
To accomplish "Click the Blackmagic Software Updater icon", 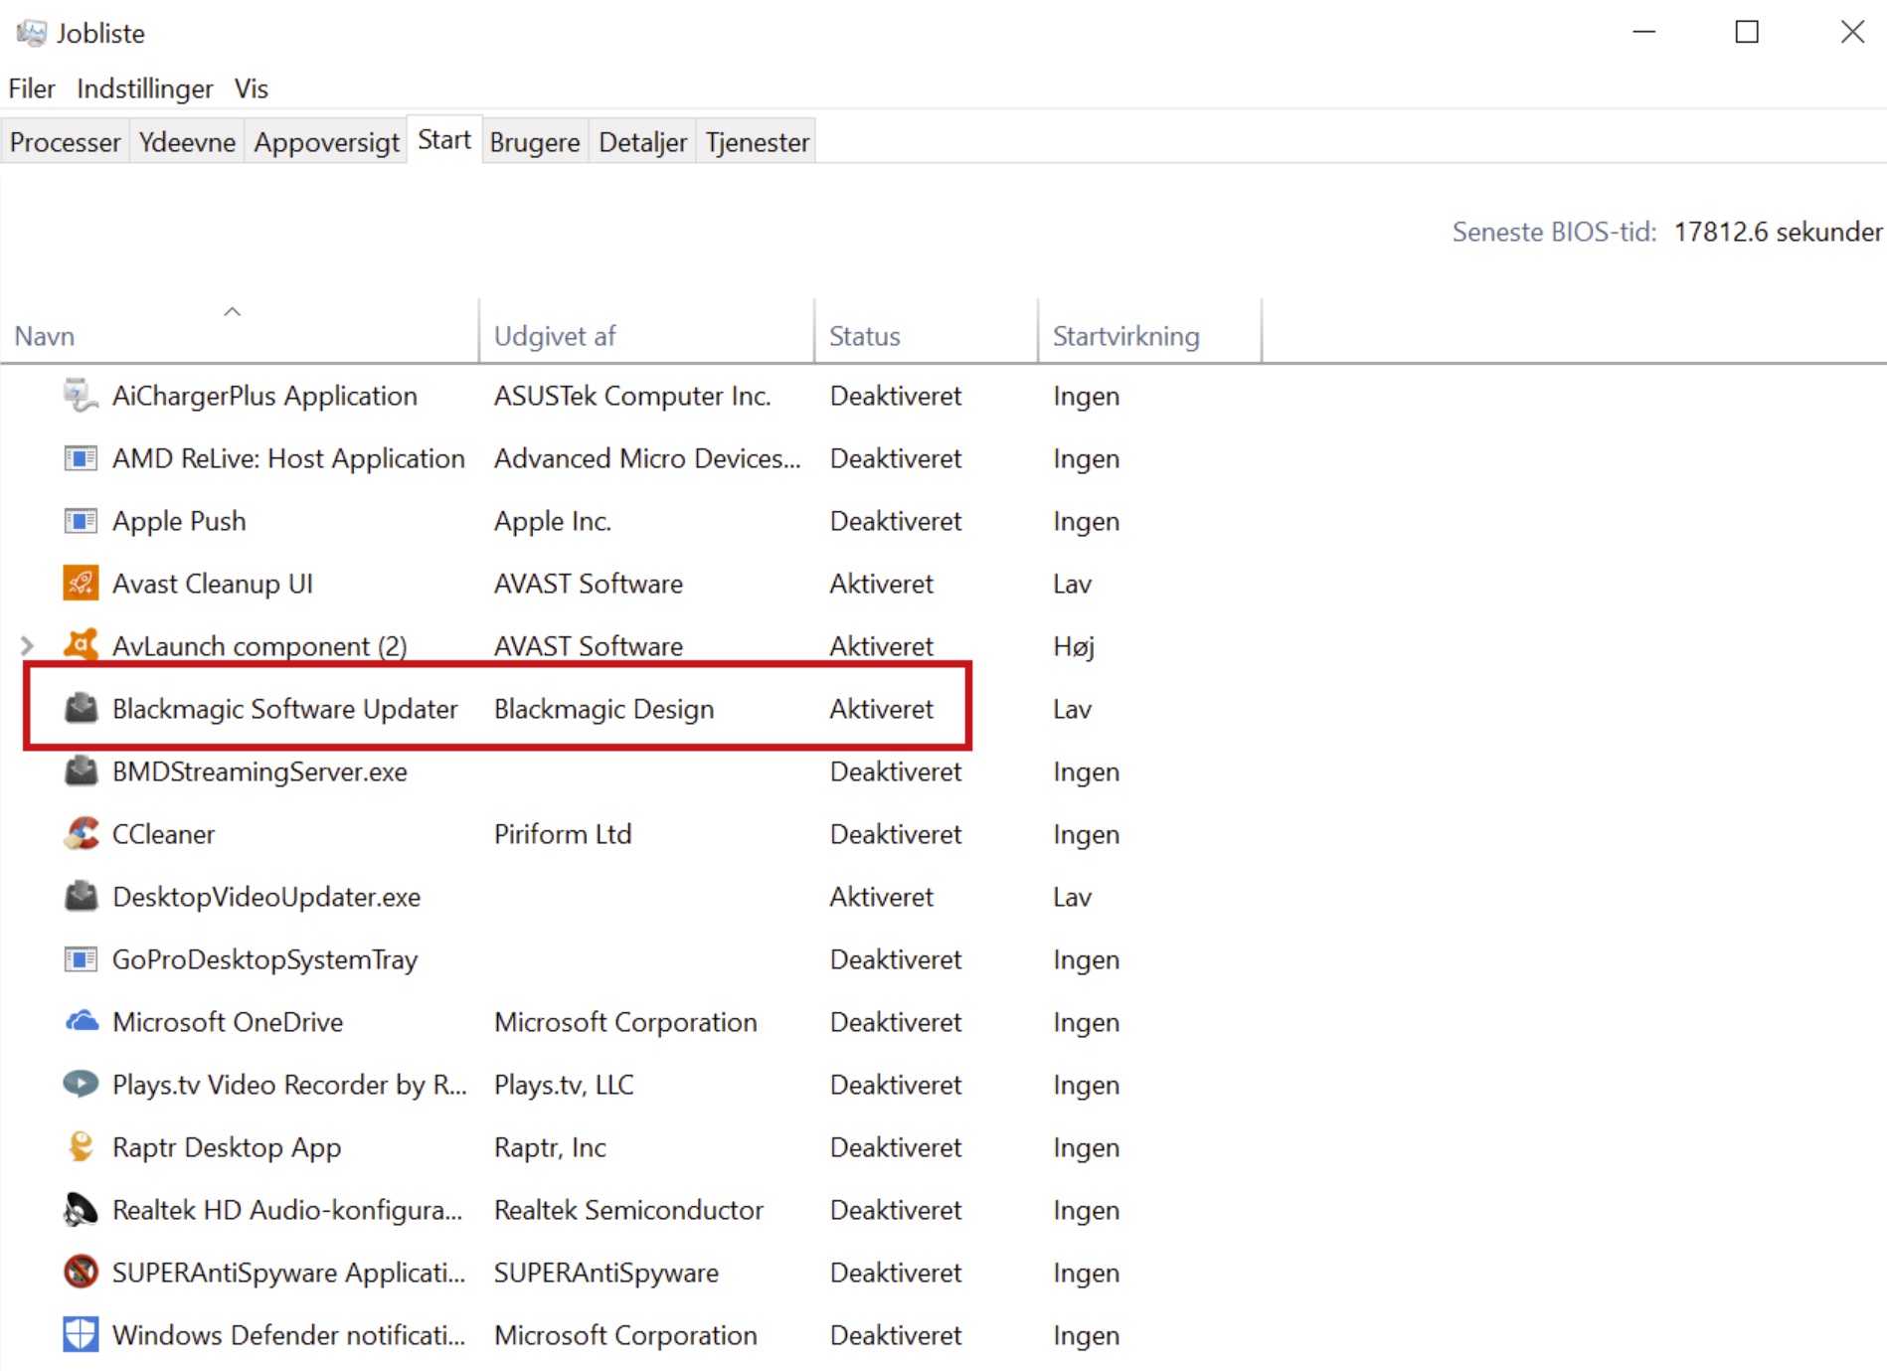I will click(81, 709).
